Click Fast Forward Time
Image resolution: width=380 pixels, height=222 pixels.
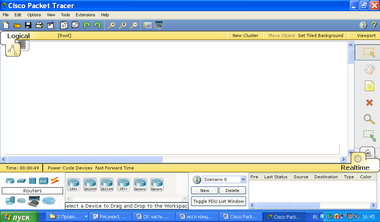click(114, 168)
